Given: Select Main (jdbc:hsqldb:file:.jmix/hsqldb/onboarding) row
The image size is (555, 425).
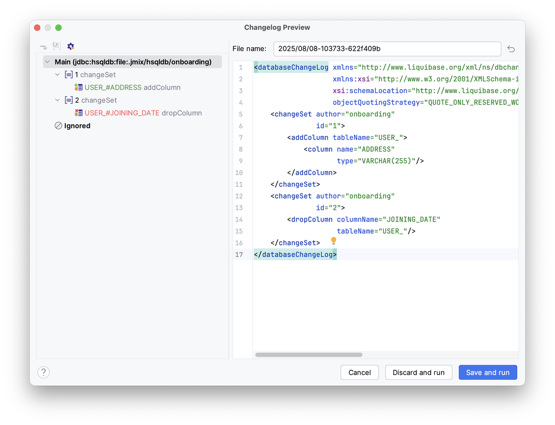Looking at the screenshot, I should click(x=132, y=62).
